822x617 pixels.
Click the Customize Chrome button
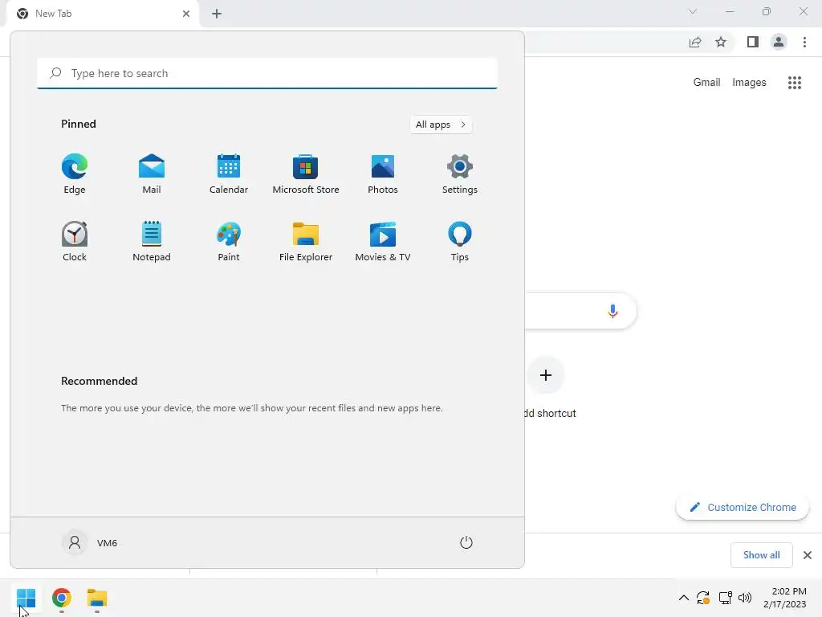point(743,508)
